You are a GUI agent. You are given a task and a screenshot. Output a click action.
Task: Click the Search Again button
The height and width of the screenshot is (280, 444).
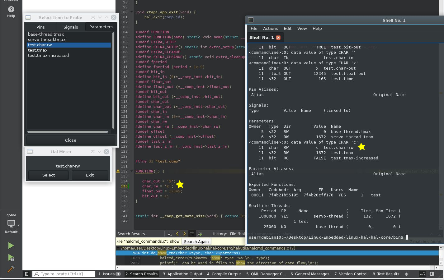click(x=196, y=241)
